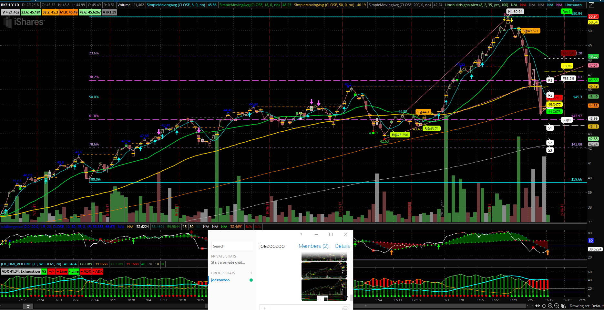Click the green - Line label
The image size is (604, 310).
click(74, 271)
